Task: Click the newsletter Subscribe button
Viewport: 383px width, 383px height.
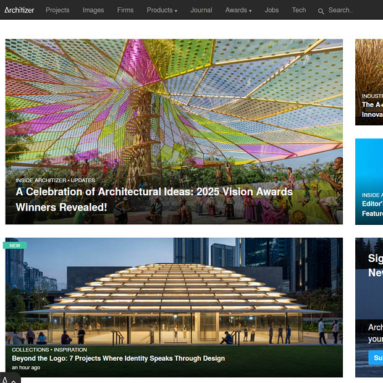Action: [x=376, y=358]
